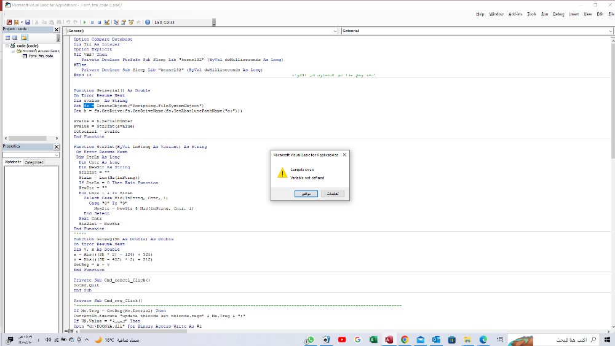
Task: Open the Insert menu
Action: coord(574,14)
